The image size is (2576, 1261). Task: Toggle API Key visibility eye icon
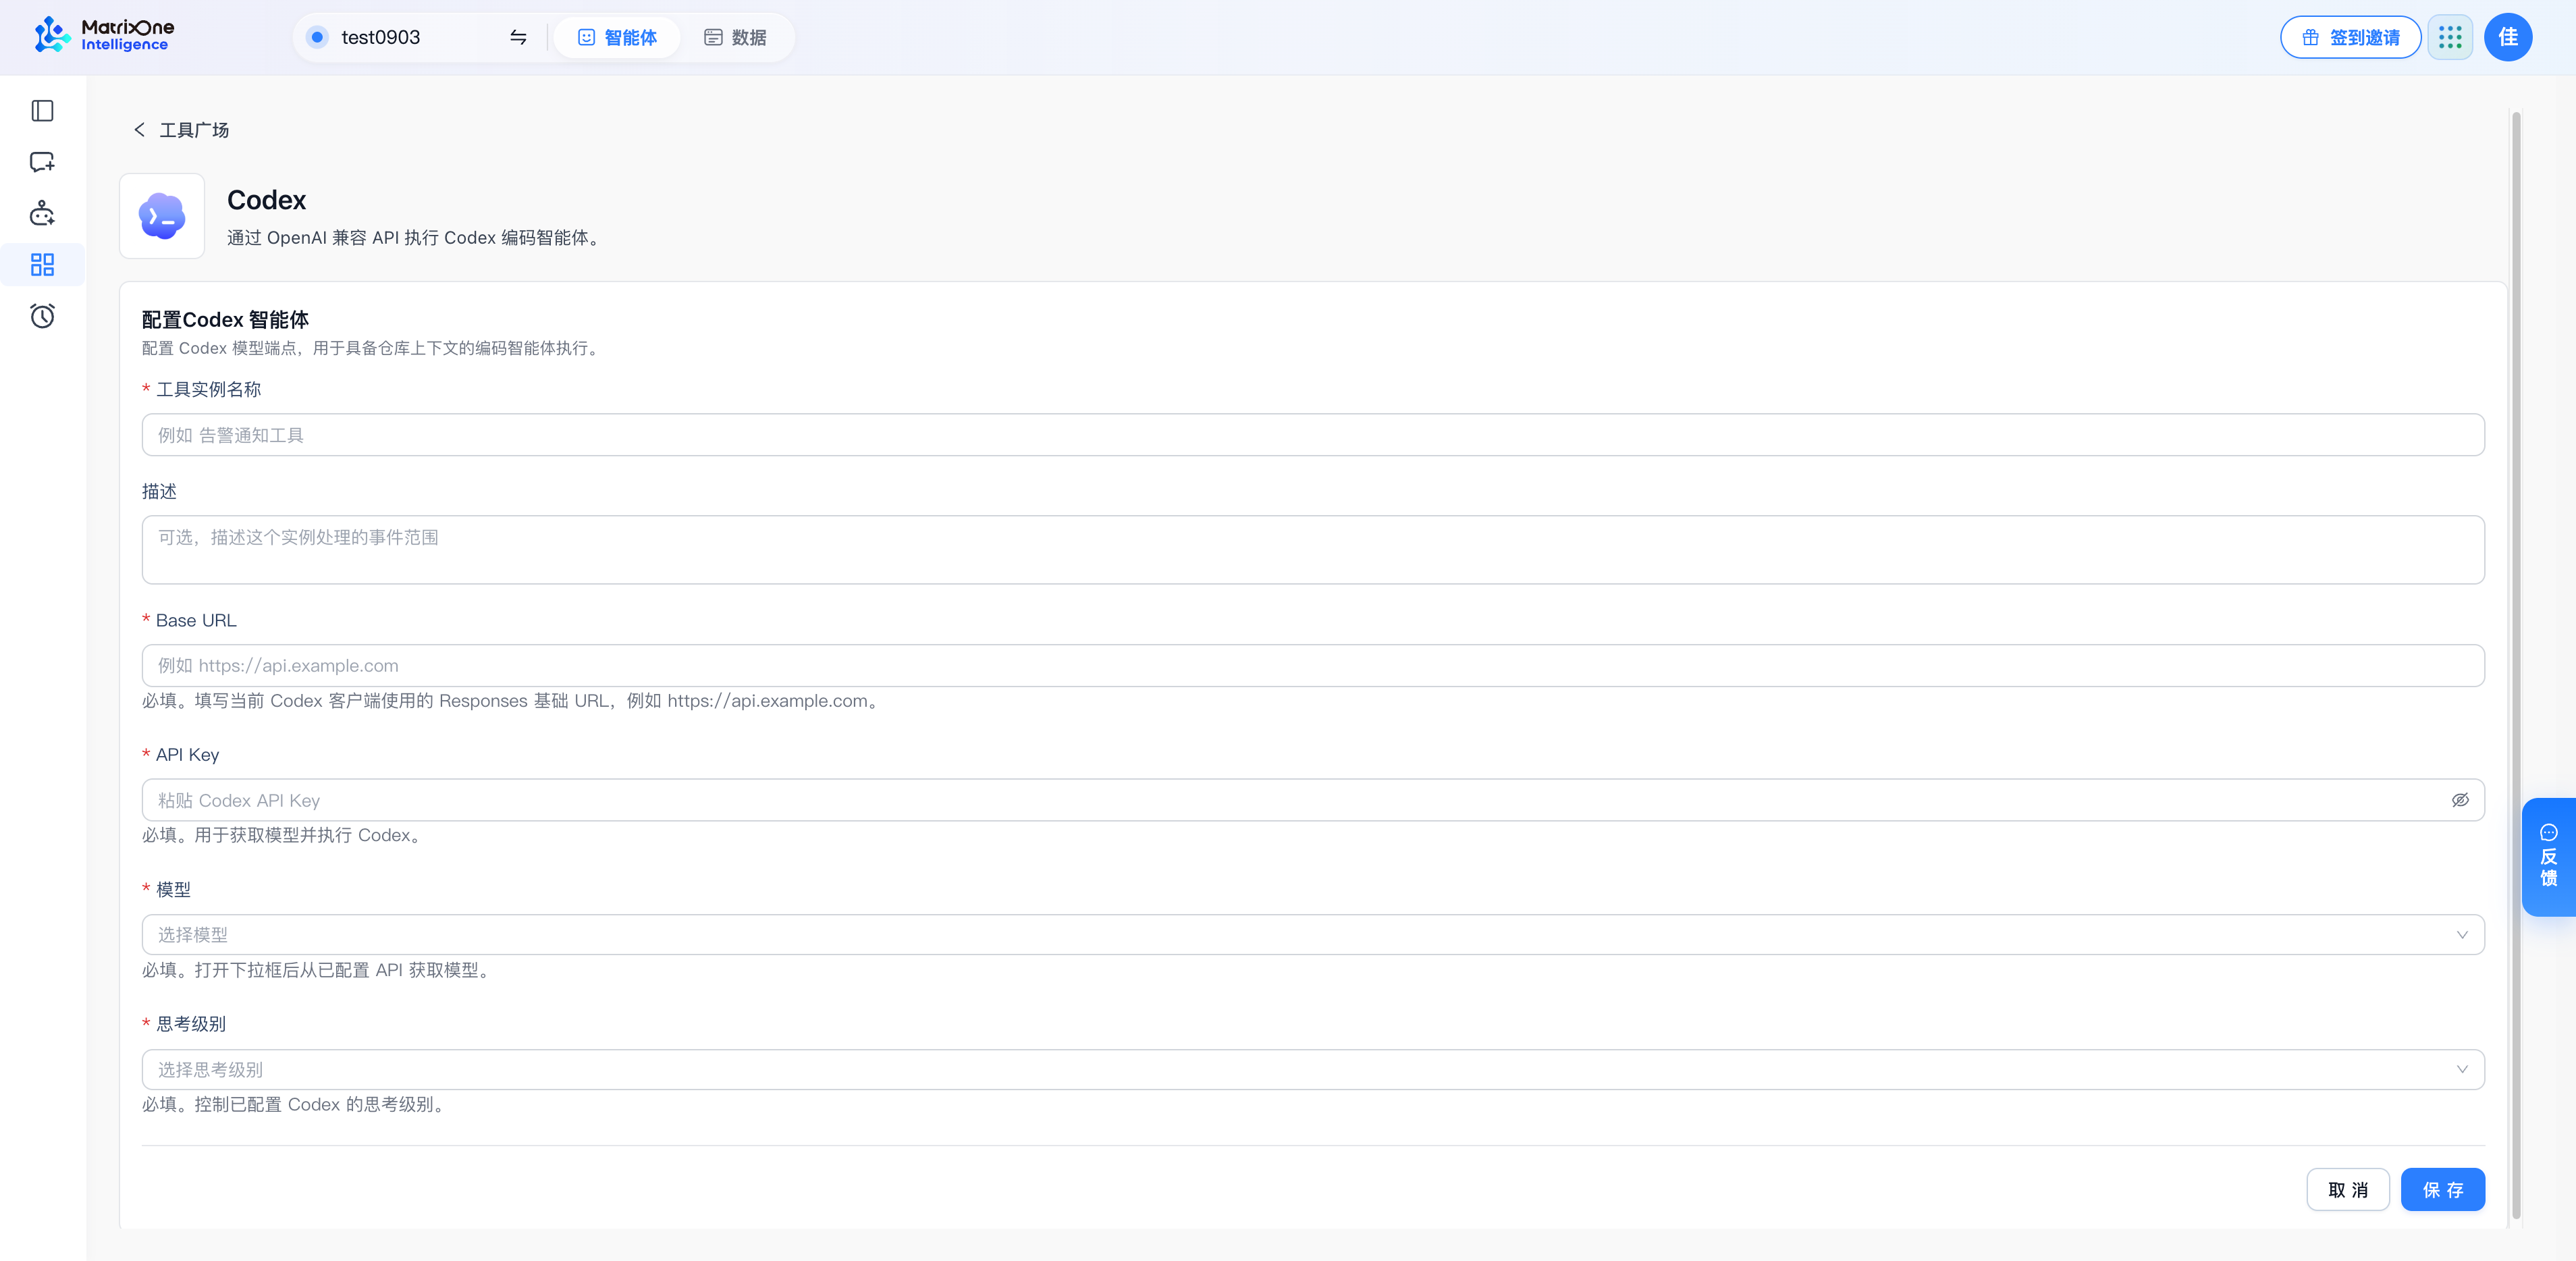(x=2460, y=800)
